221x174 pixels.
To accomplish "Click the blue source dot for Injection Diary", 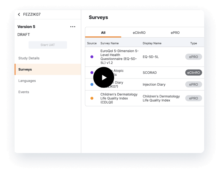I will point(92,85).
